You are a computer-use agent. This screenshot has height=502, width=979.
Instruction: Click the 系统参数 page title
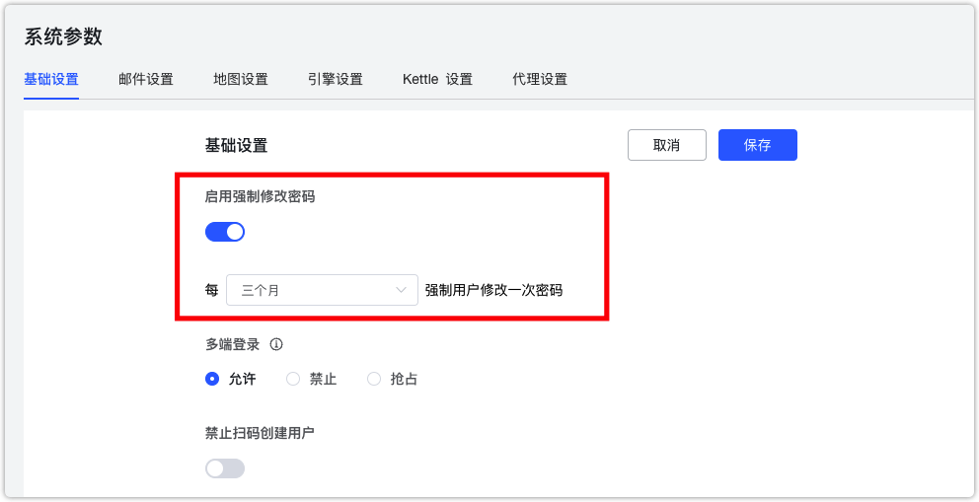click(x=63, y=36)
